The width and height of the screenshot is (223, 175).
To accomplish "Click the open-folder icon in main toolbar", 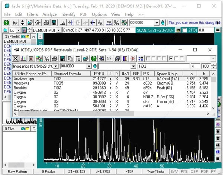I will coord(30,23).
